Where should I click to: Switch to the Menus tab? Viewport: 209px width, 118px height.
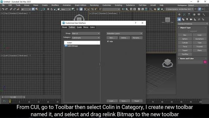[86, 27]
